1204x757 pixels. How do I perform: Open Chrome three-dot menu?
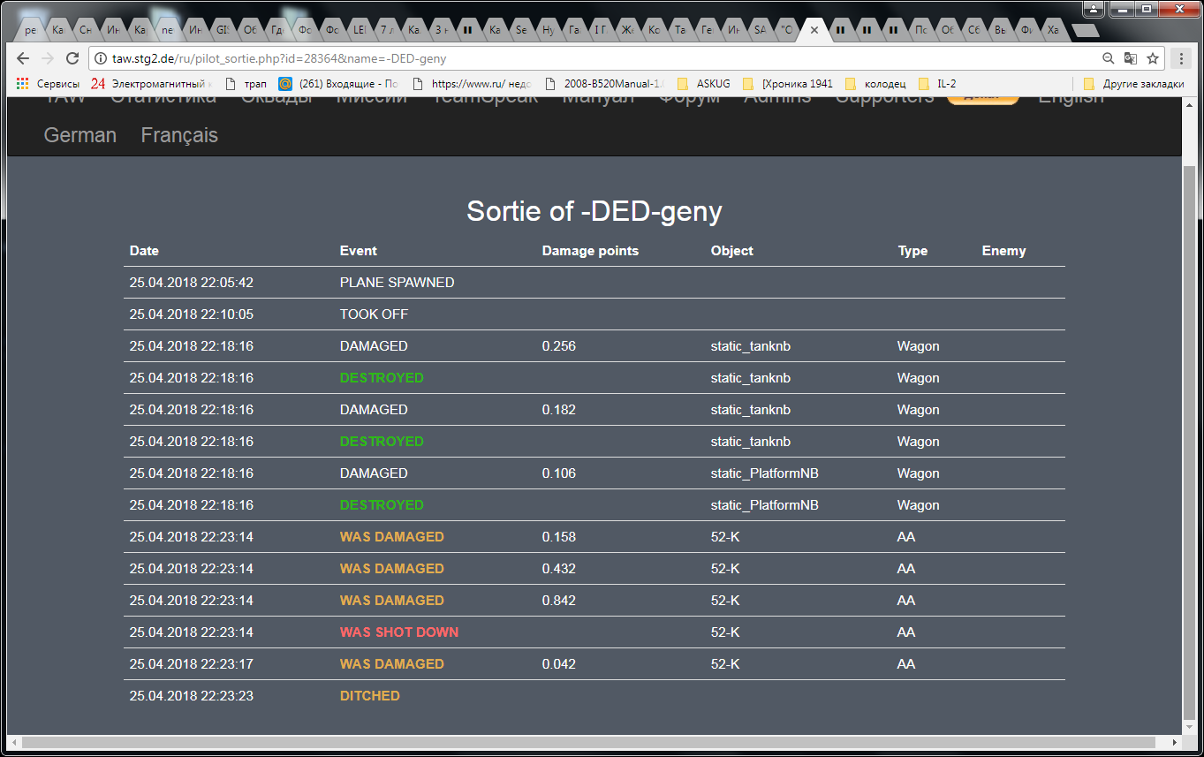tap(1182, 58)
